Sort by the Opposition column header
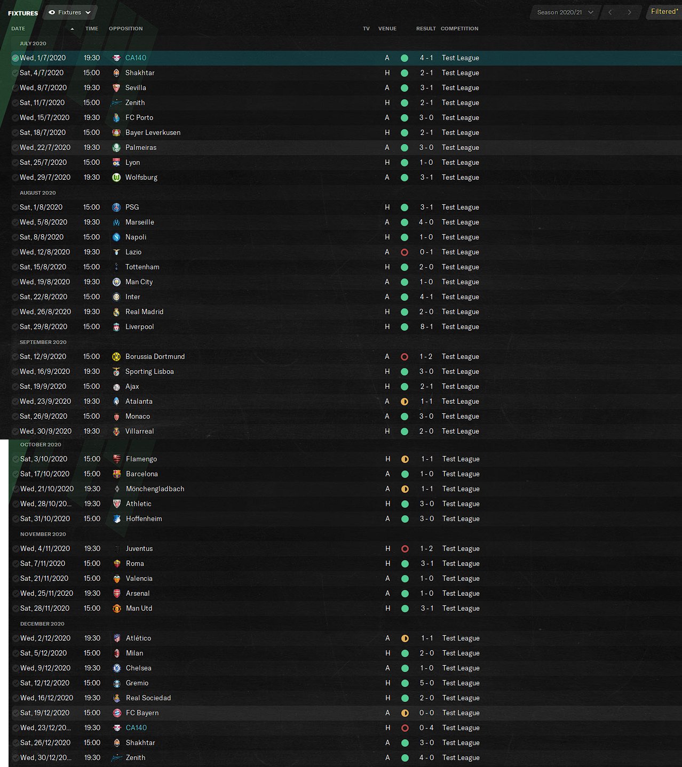The width and height of the screenshot is (682, 767). [125, 29]
